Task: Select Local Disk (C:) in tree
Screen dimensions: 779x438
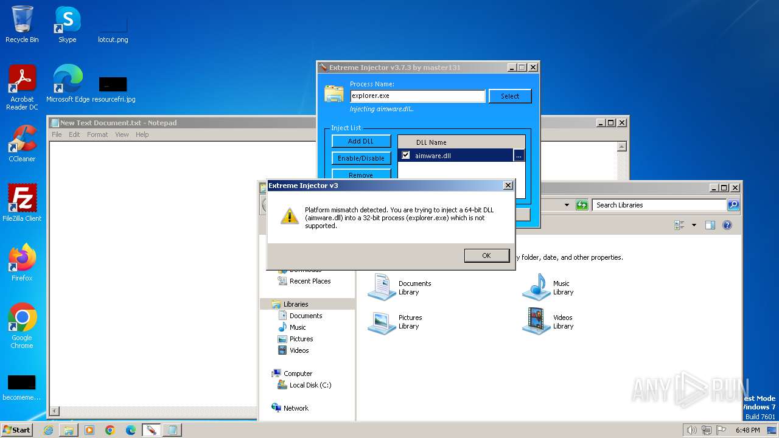Action: (310, 385)
